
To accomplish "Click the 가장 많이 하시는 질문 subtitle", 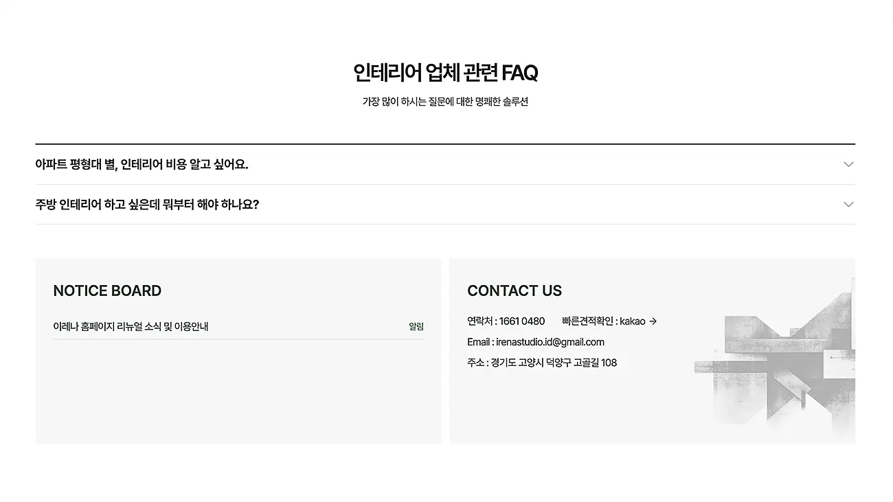I will coord(445,102).
